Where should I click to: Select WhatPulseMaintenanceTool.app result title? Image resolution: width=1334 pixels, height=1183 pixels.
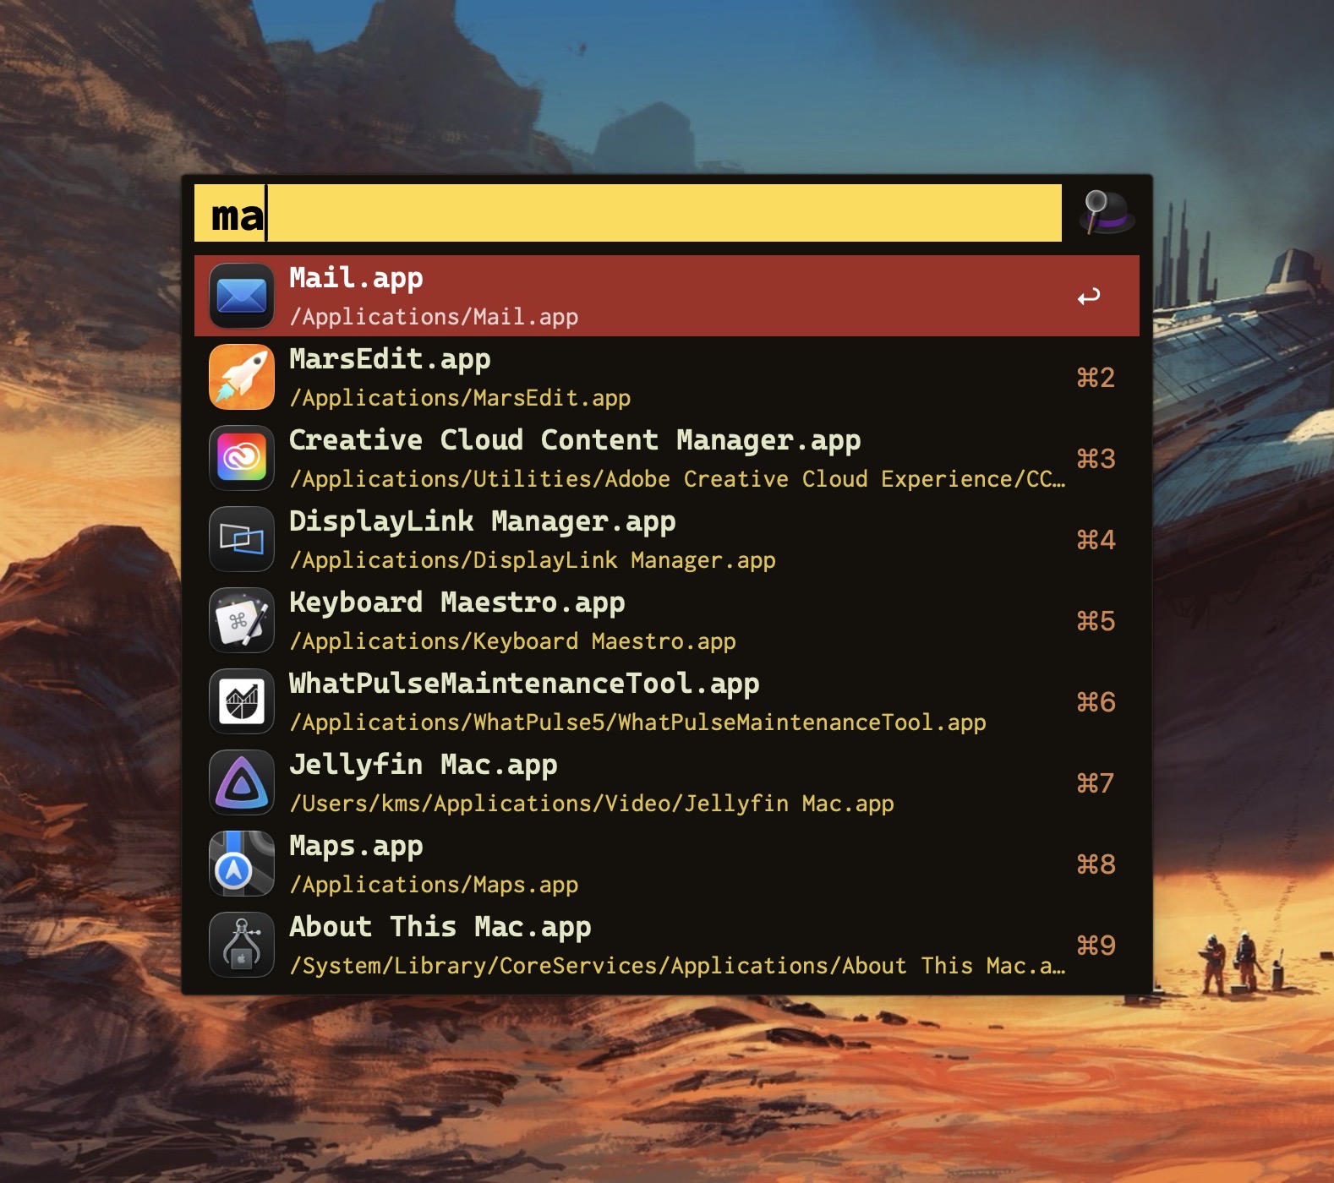(x=524, y=684)
